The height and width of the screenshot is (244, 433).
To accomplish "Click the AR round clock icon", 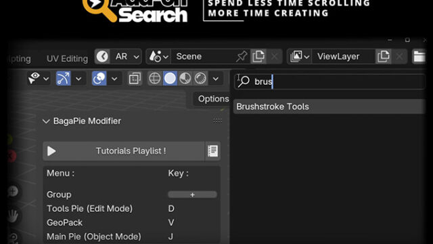I will click(x=102, y=56).
